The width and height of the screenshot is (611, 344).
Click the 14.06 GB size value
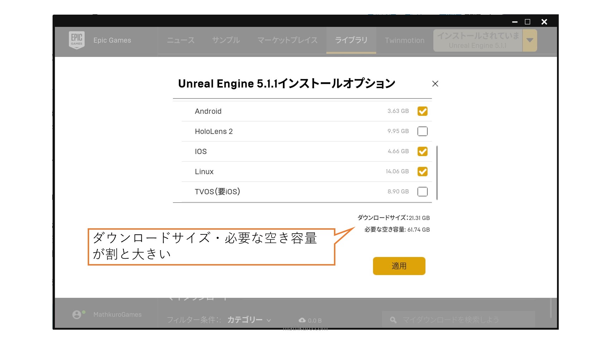click(x=397, y=171)
